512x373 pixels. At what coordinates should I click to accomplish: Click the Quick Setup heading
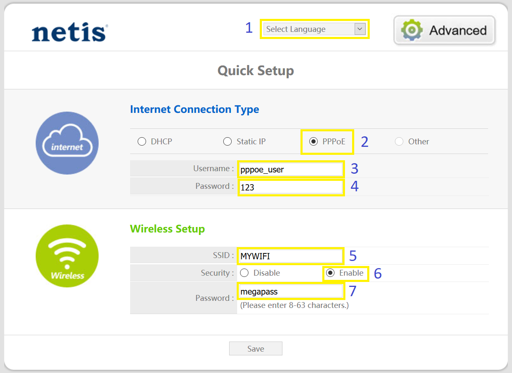point(256,70)
